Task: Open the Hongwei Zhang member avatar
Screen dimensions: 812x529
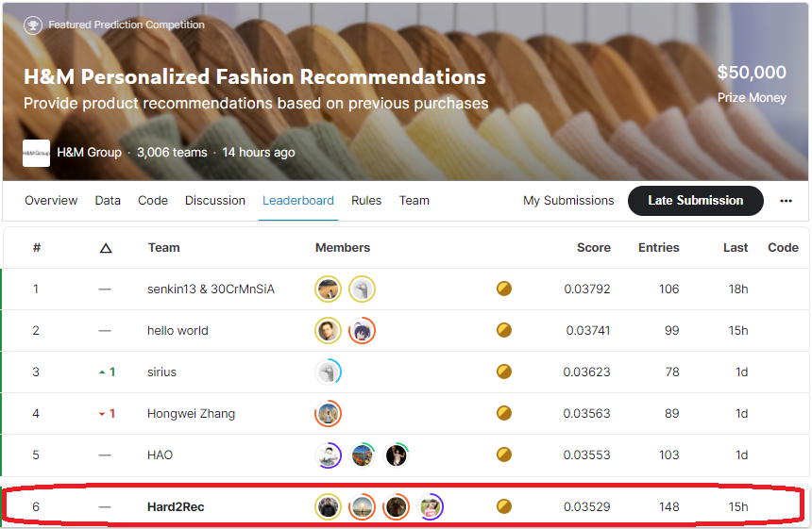Action: tap(328, 414)
